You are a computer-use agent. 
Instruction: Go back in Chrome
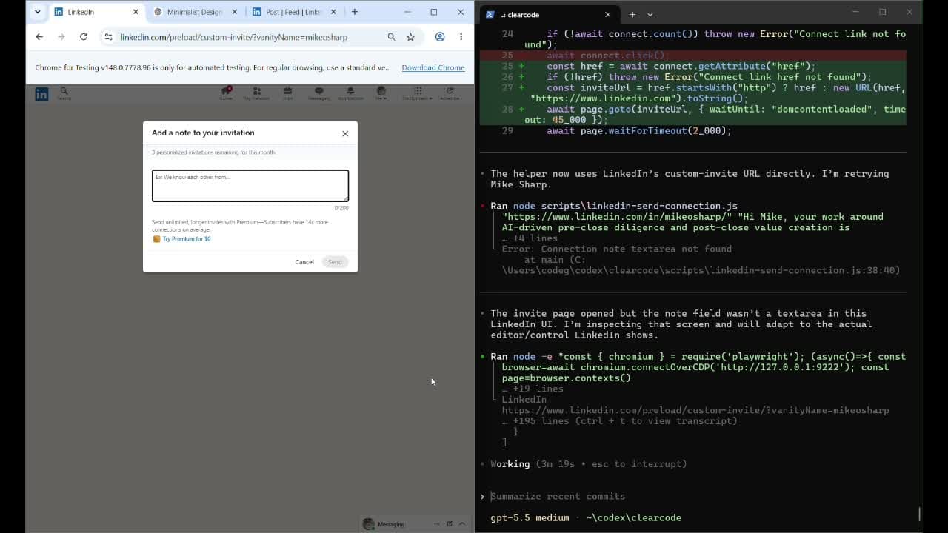(39, 37)
